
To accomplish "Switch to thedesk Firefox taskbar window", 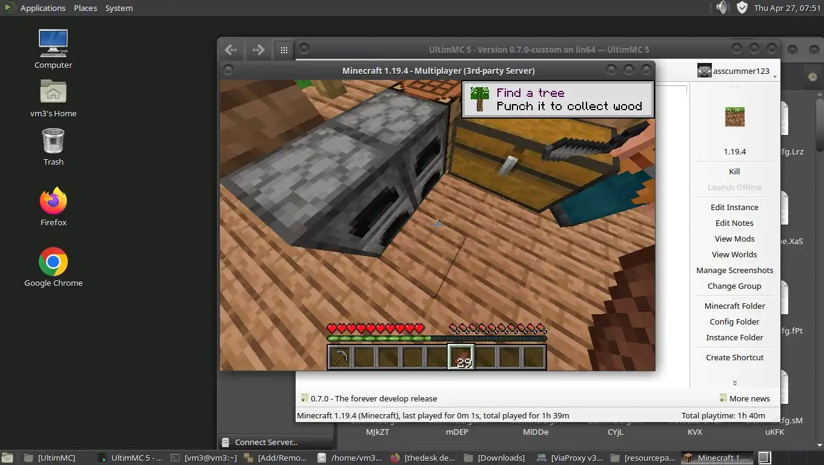I will [424, 458].
